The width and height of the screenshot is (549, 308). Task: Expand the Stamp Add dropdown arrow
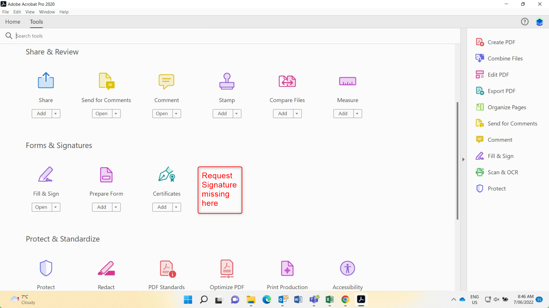click(x=237, y=114)
